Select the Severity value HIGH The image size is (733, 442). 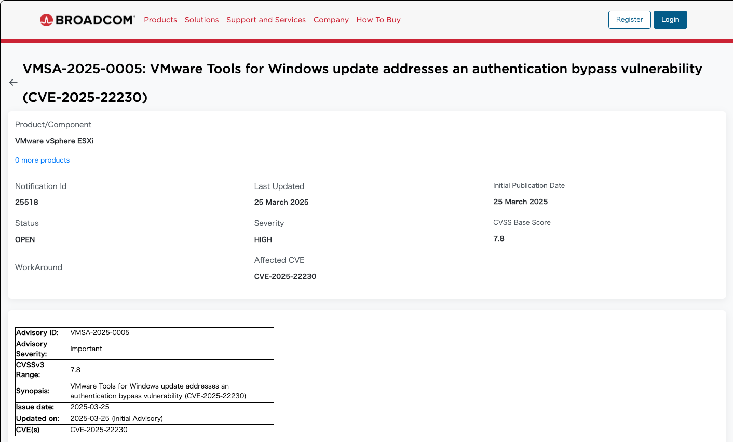point(263,239)
